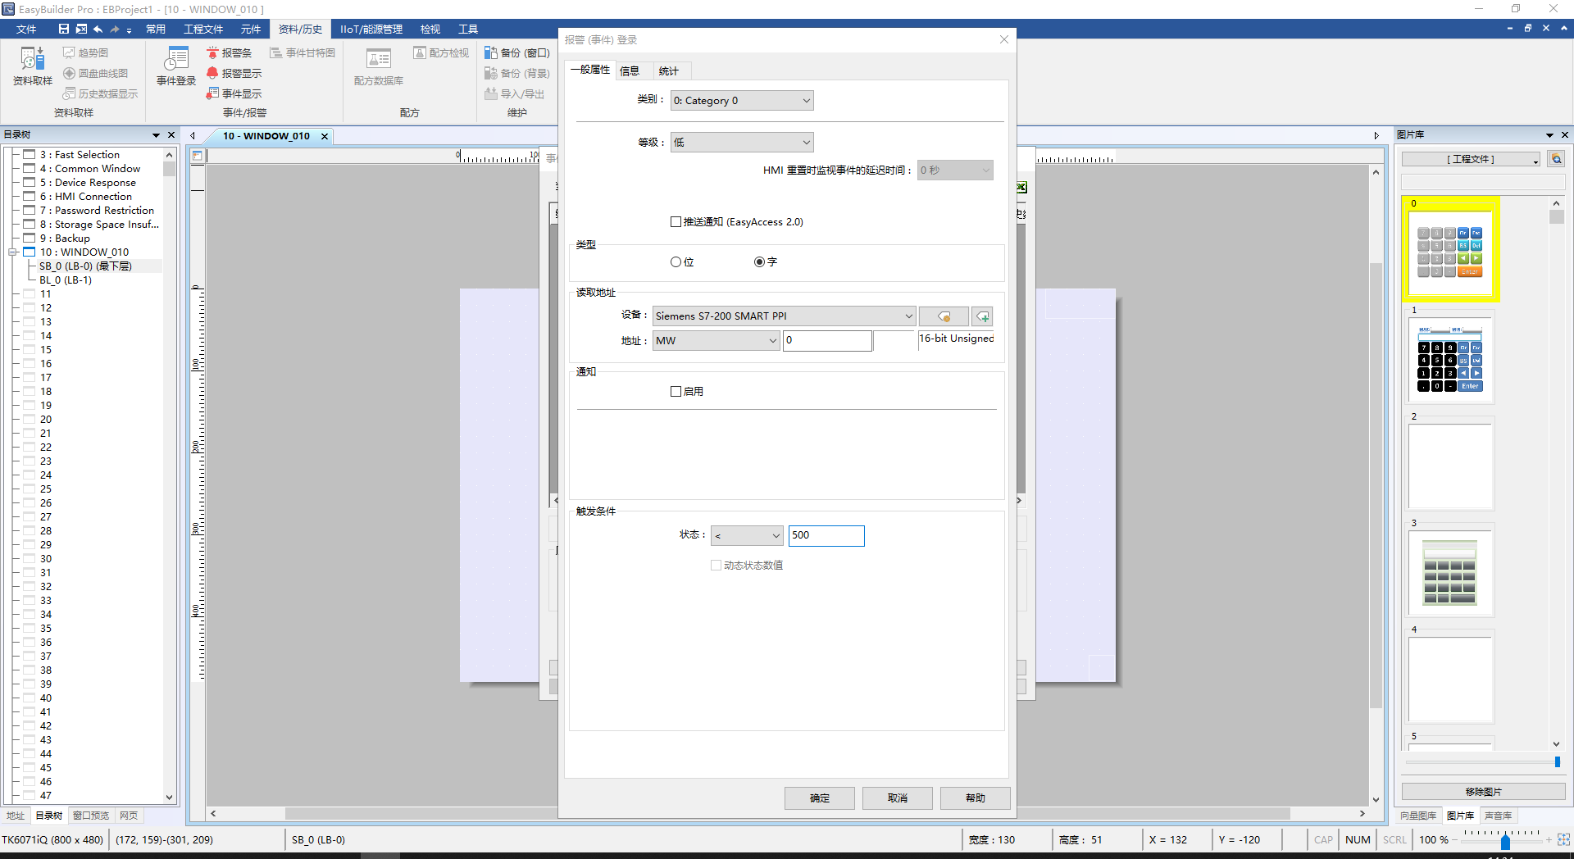Click the trigger value field containing 500
Screen dimensions: 1574x859
pyautogui.click(x=826, y=536)
